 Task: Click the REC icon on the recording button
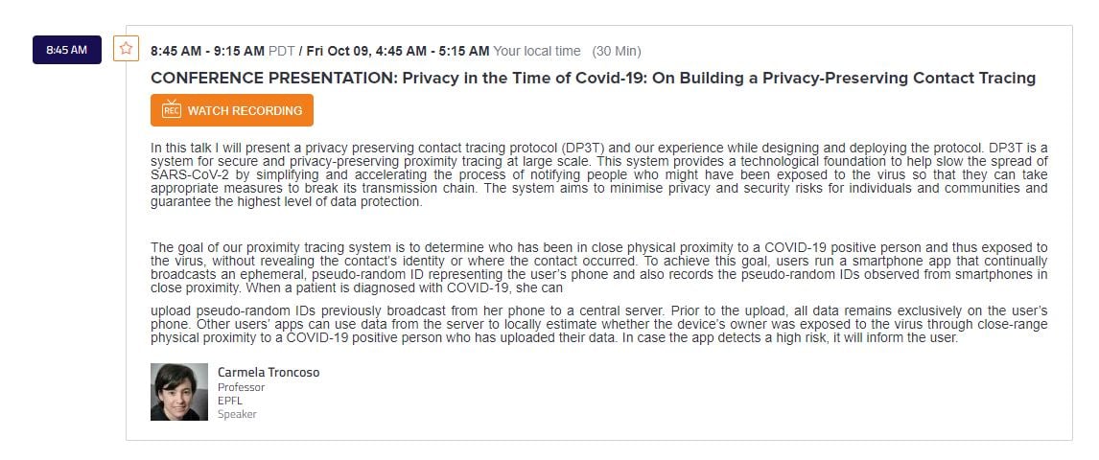(x=172, y=110)
